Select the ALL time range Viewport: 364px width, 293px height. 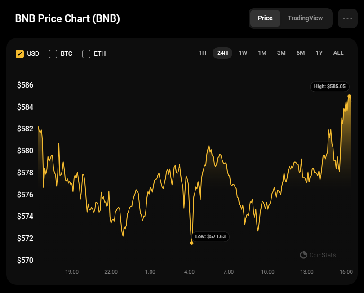coord(338,53)
